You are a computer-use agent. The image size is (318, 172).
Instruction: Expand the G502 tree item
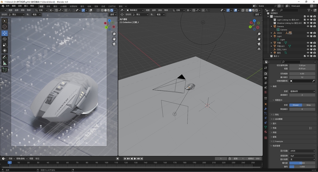pos(271,33)
